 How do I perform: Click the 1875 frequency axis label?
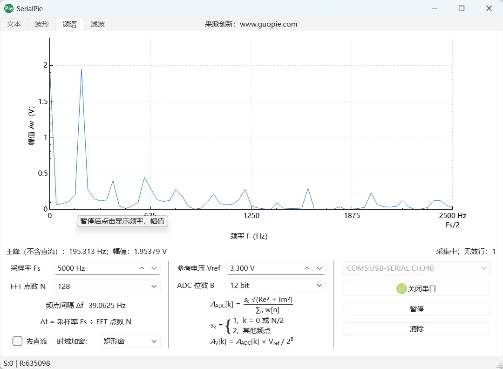coord(352,216)
